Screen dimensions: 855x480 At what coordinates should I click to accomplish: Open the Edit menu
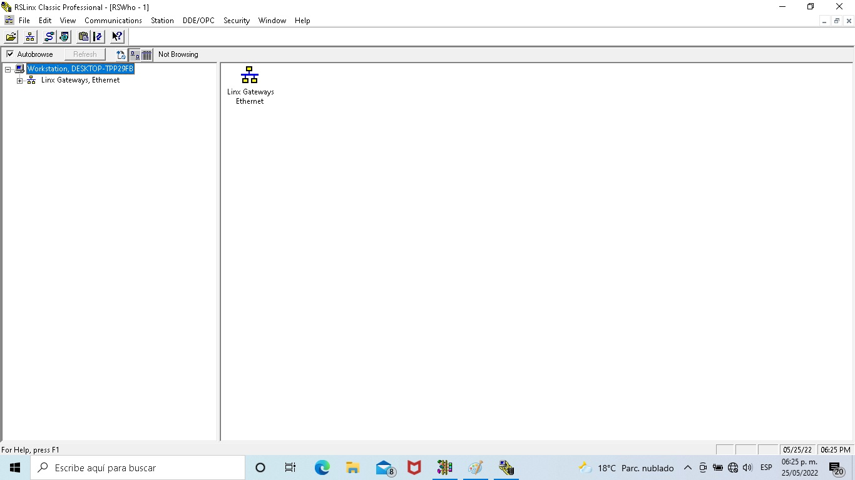(45, 21)
